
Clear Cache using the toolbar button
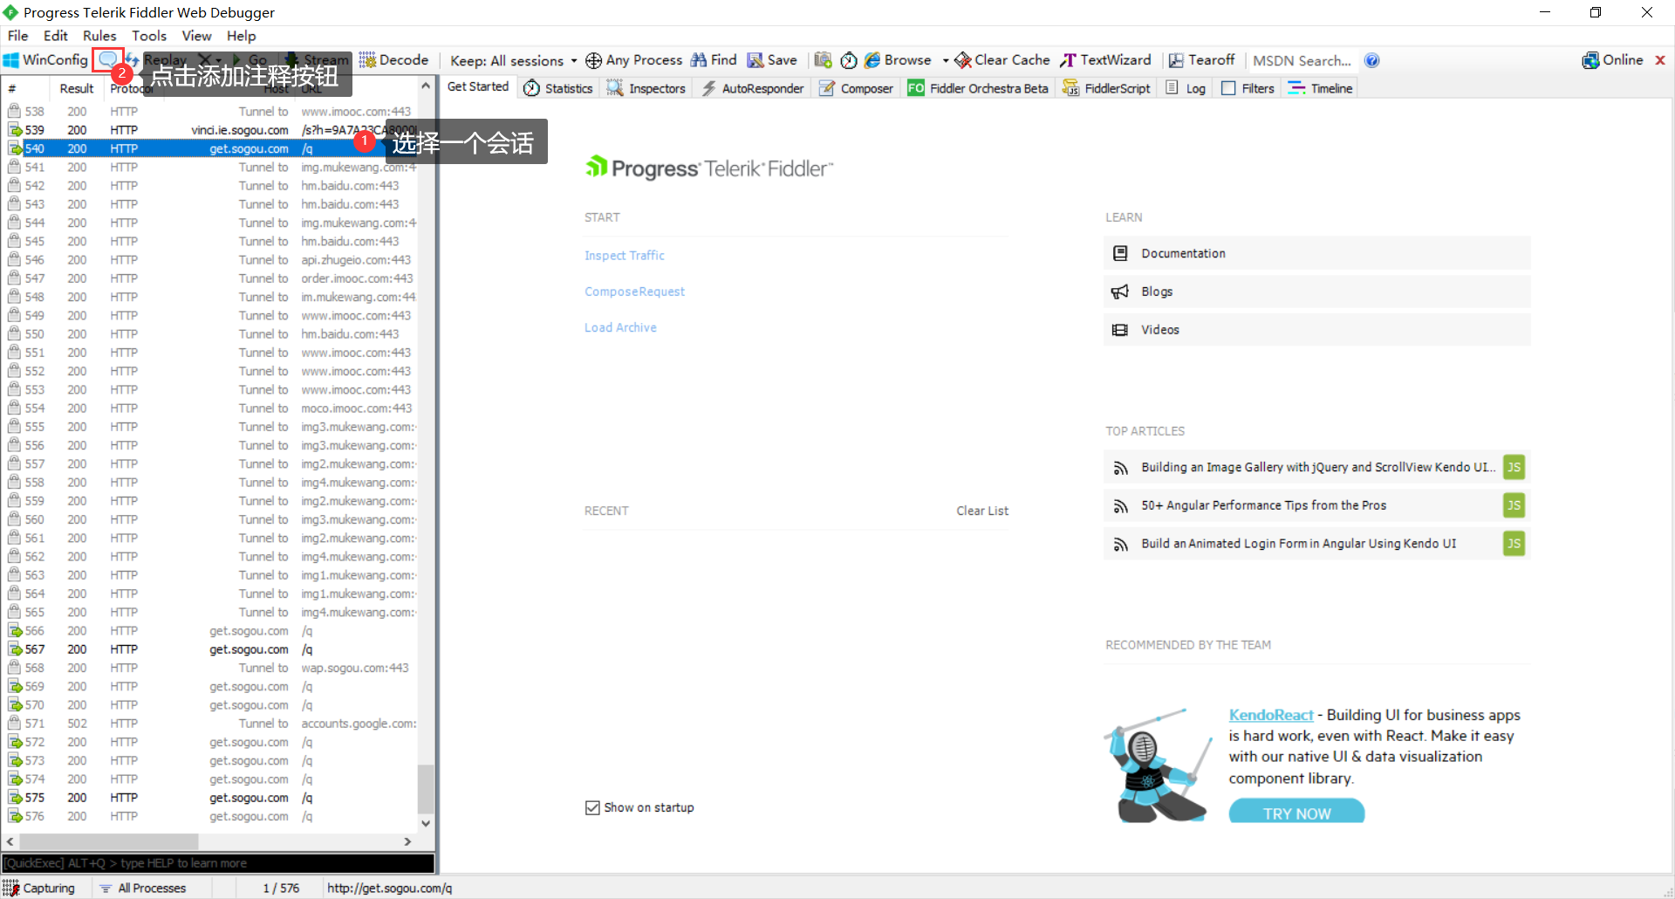click(x=1002, y=60)
